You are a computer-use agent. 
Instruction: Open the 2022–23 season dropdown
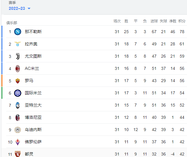coord(19,8)
